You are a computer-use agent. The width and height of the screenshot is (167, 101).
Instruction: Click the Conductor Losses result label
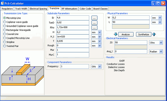[116, 64]
